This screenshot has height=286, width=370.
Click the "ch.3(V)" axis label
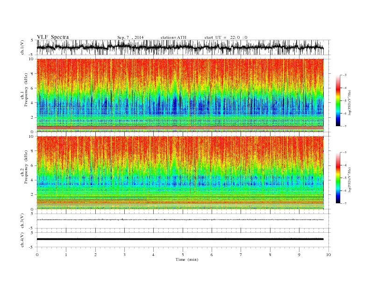tap(22, 221)
